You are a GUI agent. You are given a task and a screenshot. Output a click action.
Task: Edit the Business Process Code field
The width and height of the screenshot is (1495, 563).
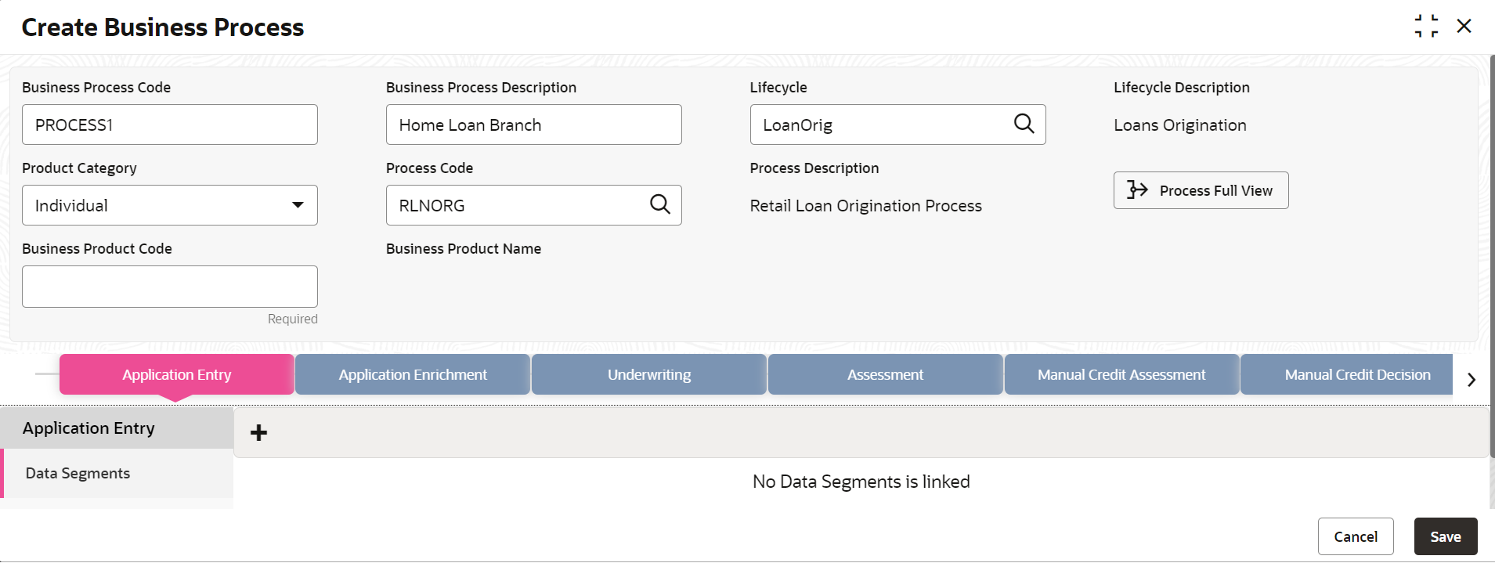click(x=170, y=125)
